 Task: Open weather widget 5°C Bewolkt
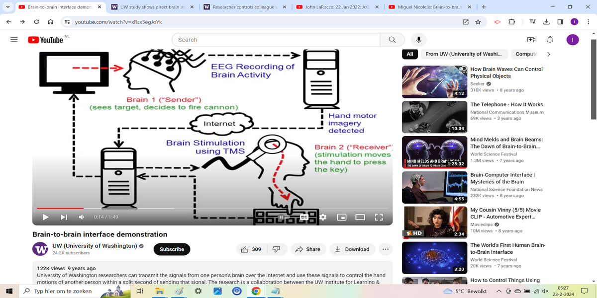pos(465,291)
